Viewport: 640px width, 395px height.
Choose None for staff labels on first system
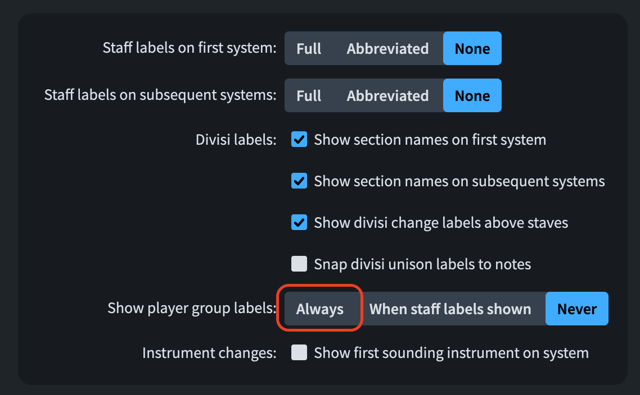pyautogui.click(x=472, y=49)
